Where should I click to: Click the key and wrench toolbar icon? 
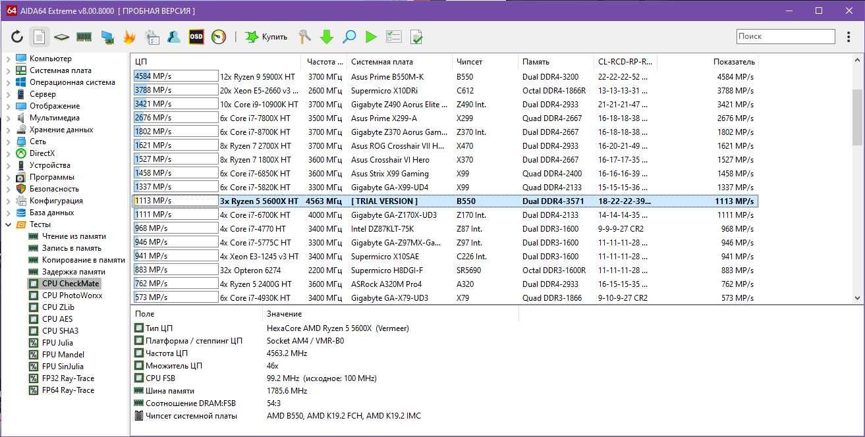(304, 37)
